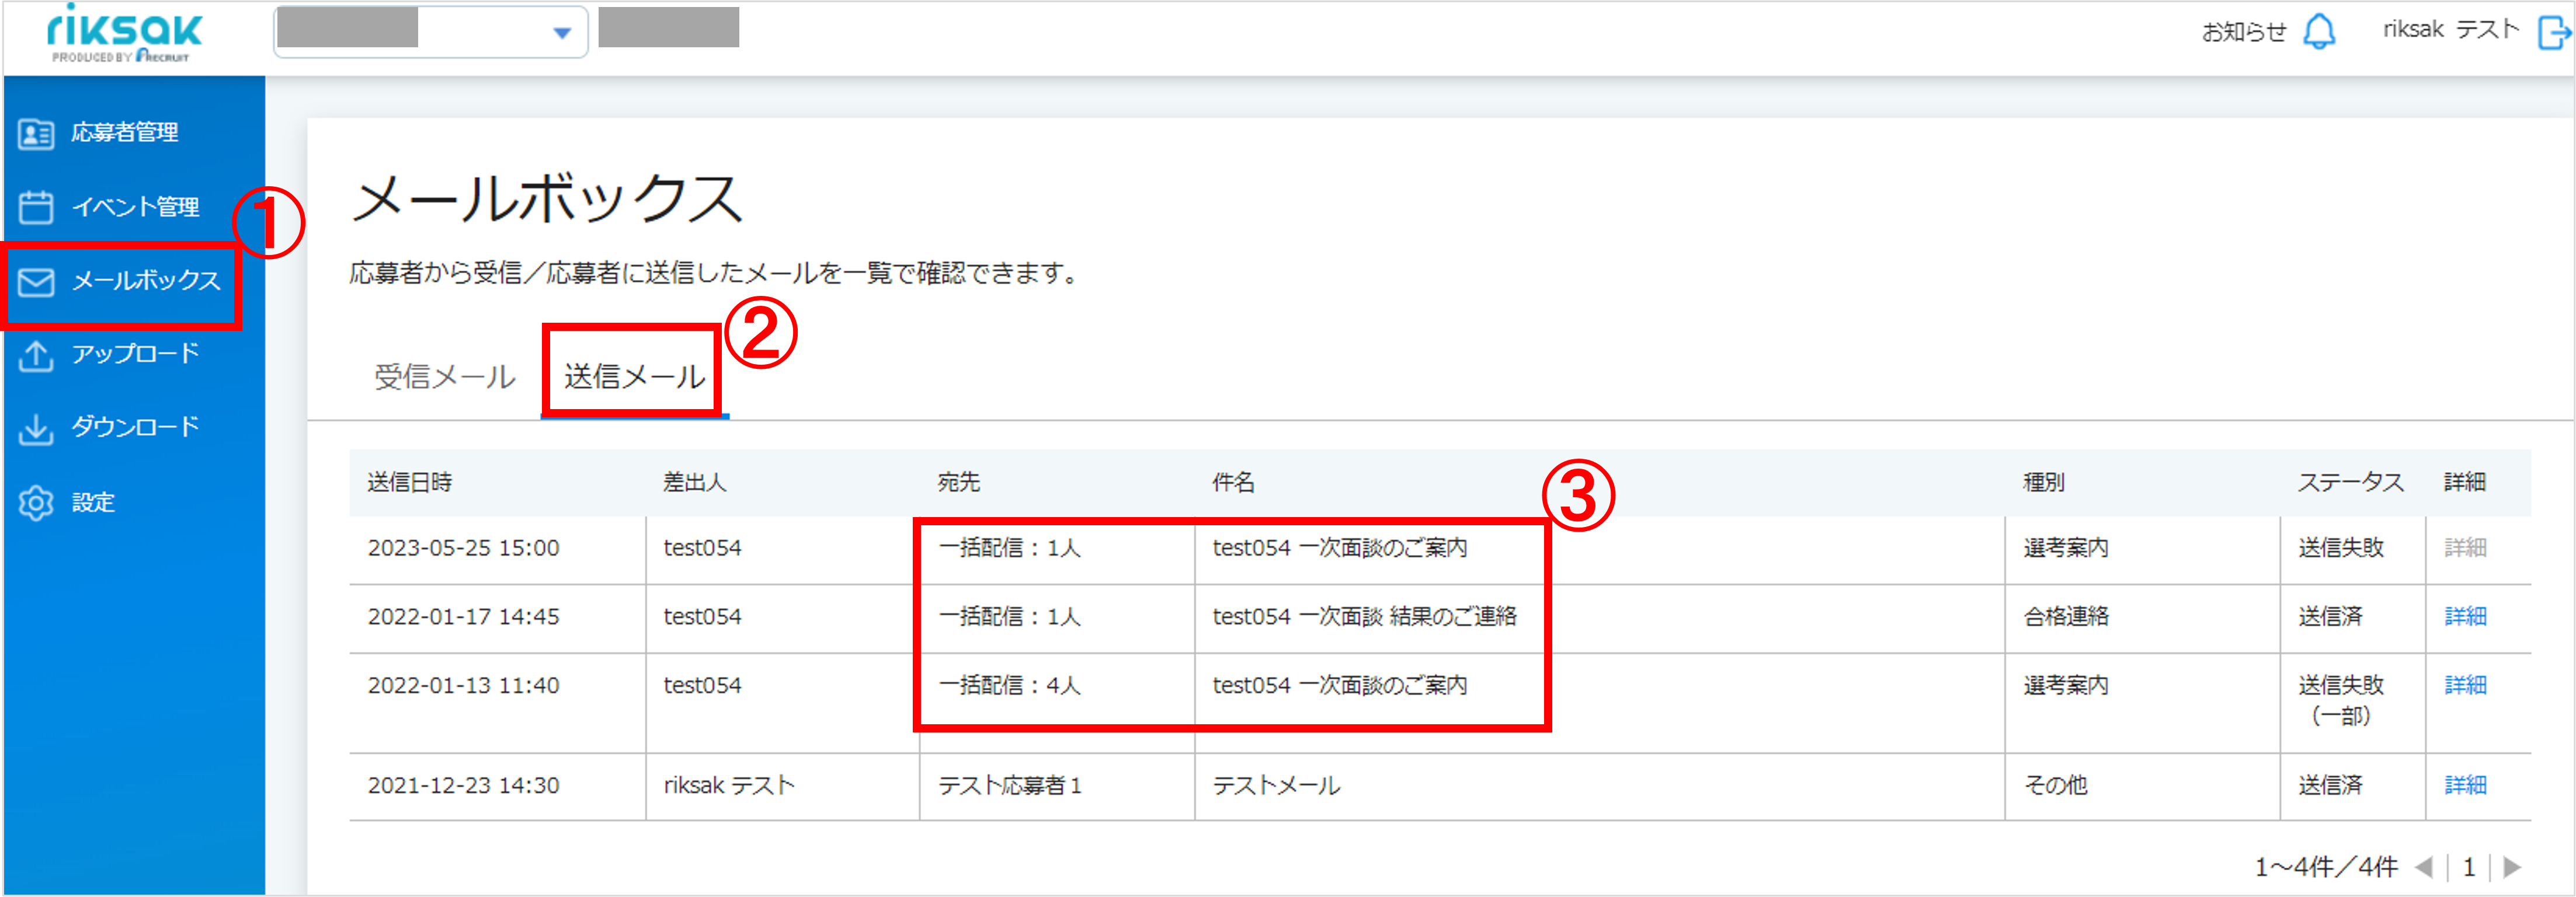Click recipient テスト応募者１
The width and height of the screenshot is (2576, 897).
pos(1009,785)
